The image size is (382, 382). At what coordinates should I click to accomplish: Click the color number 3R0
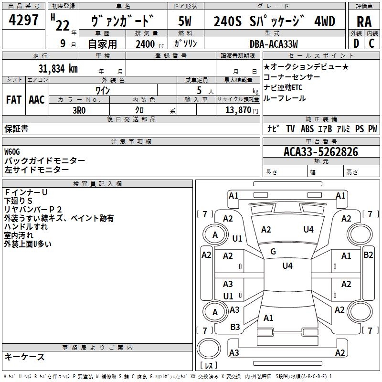coord(79,110)
